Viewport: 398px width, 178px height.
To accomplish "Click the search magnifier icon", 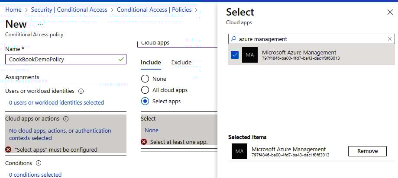I will (233, 39).
